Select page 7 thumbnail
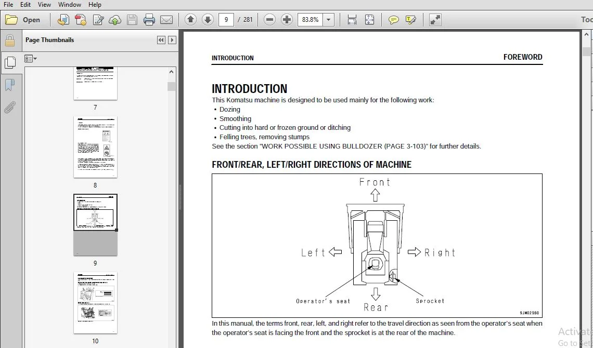 [95, 84]
